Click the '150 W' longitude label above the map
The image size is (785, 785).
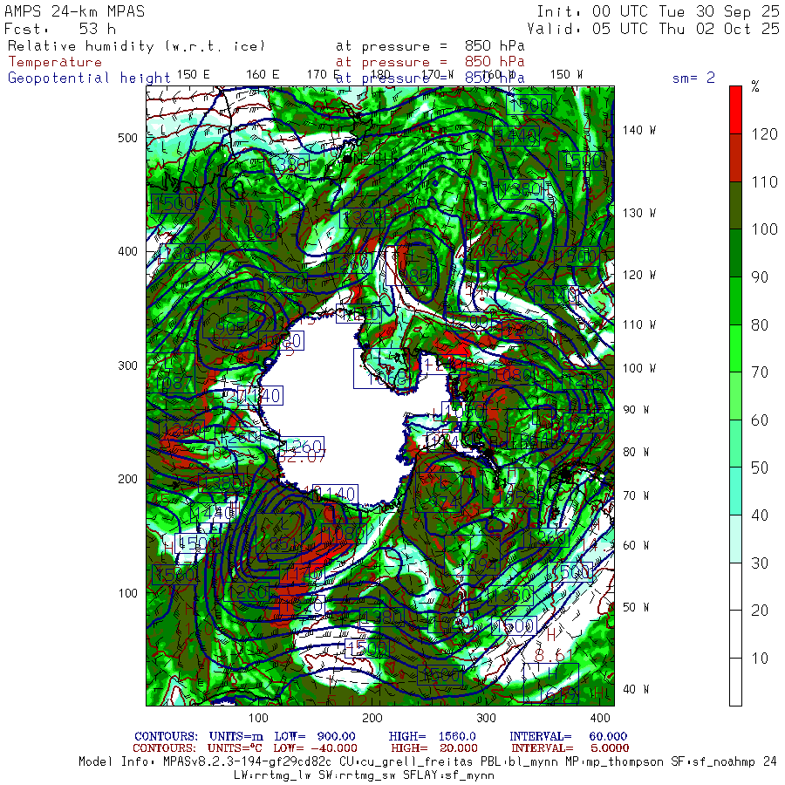pos(567,75)
